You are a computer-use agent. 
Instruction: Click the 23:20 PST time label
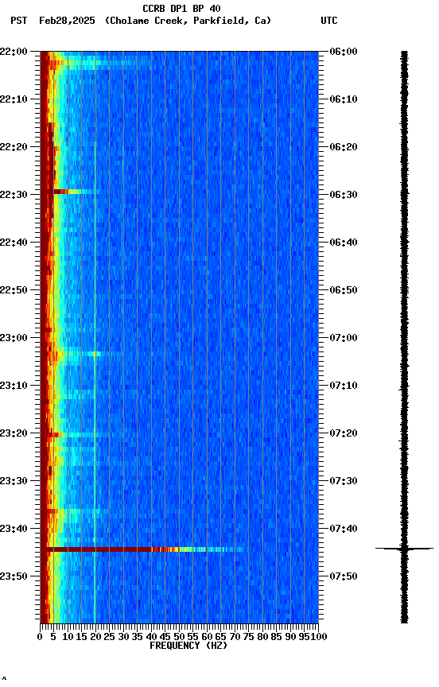point(14,434)
